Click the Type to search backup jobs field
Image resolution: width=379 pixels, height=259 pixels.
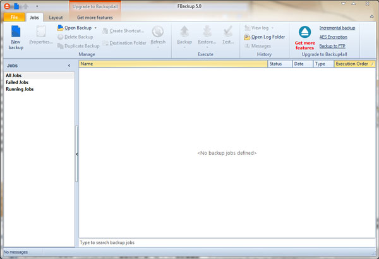click(x=227, y=243)
